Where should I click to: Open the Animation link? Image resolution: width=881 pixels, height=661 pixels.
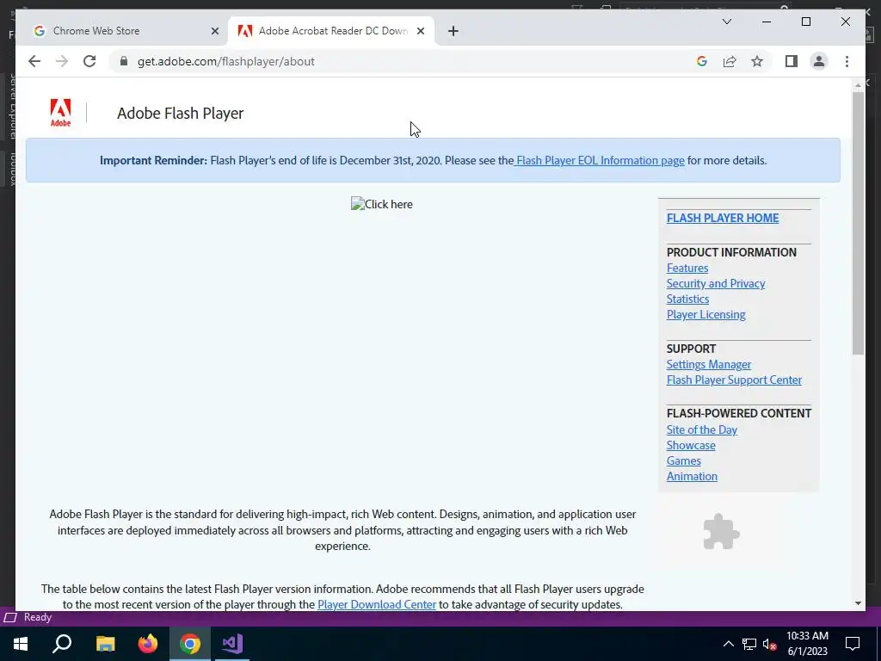click(x=692, y=476)
